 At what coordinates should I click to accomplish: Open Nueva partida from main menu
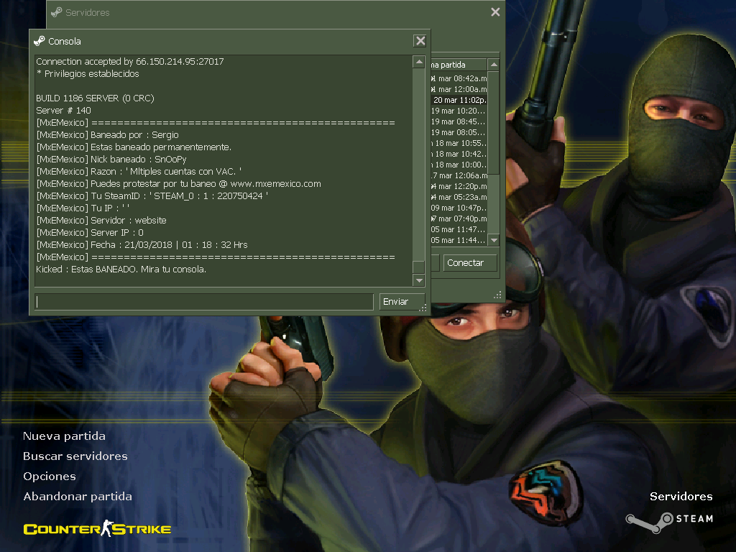coord(64,436)
